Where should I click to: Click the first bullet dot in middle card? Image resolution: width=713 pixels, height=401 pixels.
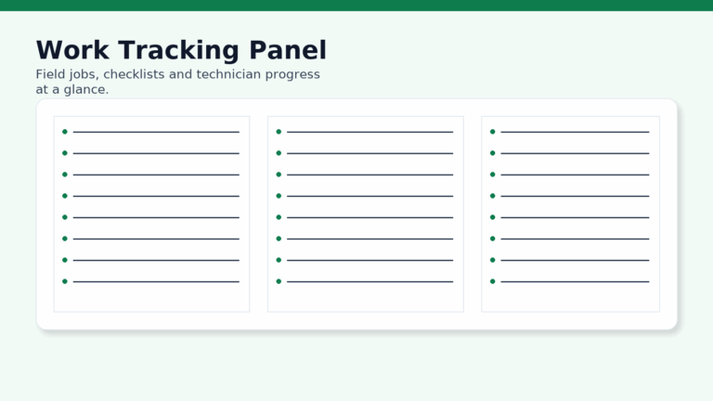click(279, 132)
